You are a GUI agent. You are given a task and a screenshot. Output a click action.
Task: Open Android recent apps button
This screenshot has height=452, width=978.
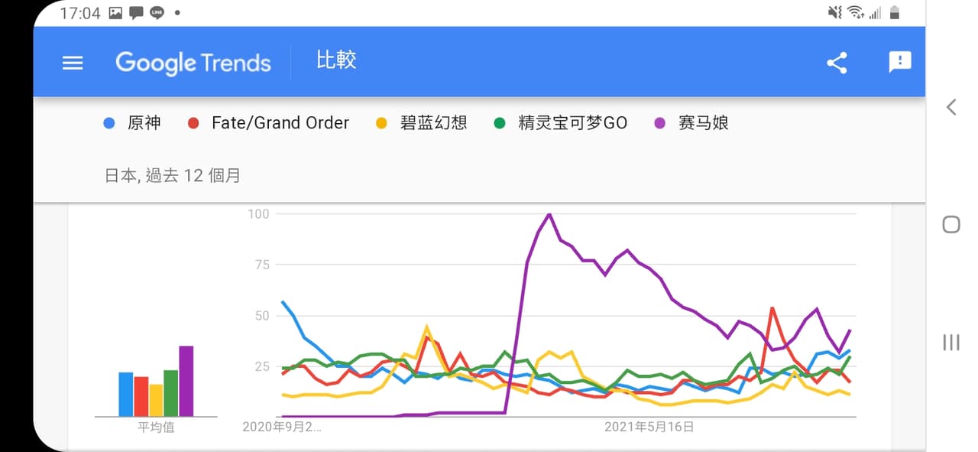pyautogui.click(x=951, y=342)
